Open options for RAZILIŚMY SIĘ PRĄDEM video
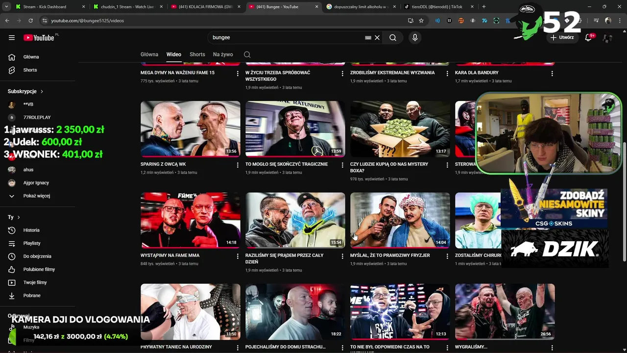Screen dimensions: 627x353 [x=342, y=257]
